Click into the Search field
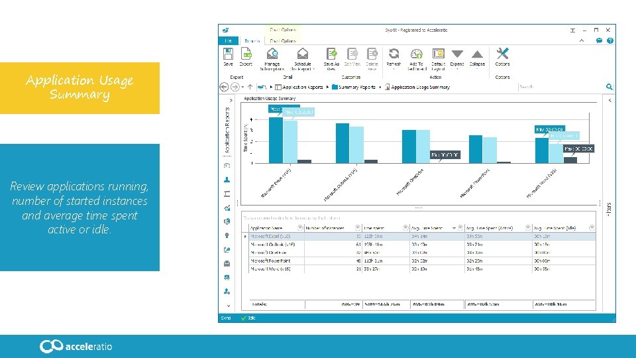This screenshot has height=358, width=636. point(561,87)
